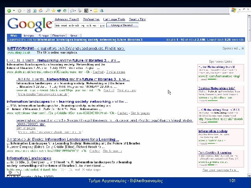Open Similar pages of mybooksearcher result
The image size is (251, 188).
pyautogui.click(x=140, y=113)
